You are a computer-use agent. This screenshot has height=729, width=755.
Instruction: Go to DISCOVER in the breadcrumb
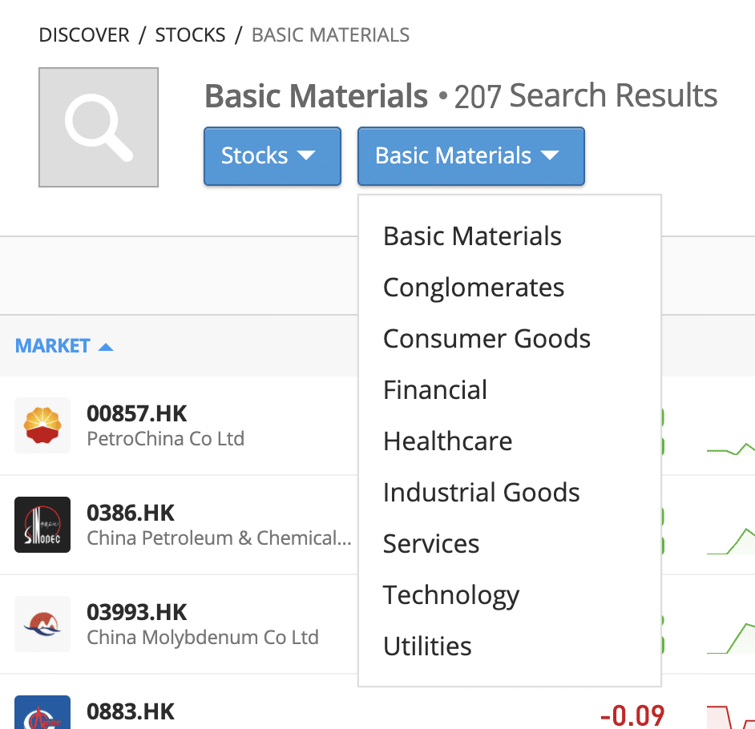click(84, 35)
